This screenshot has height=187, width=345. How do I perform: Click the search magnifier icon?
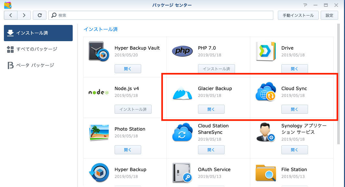coord(54,15)
